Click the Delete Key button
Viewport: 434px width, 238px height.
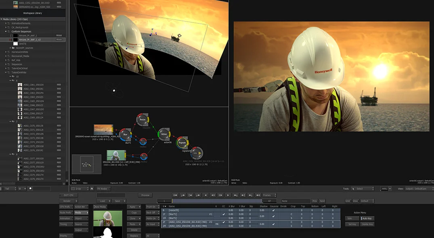(x=367, y=224)
